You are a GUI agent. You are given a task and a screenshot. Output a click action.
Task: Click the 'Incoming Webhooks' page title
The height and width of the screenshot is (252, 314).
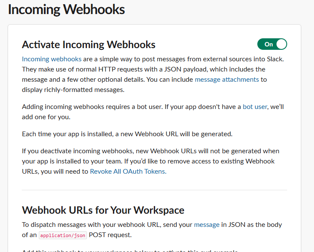pos(66,9)
